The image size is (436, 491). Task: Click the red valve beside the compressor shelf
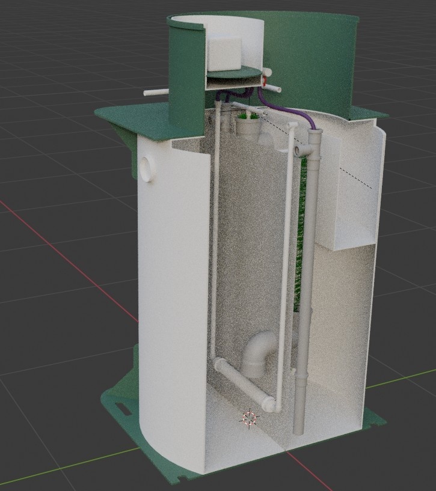coord(265,80)
